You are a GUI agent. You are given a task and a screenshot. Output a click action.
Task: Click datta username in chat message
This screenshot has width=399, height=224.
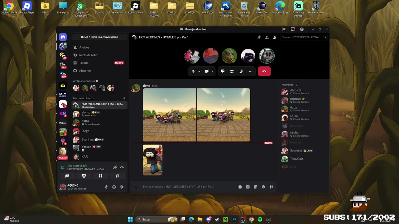147,86
